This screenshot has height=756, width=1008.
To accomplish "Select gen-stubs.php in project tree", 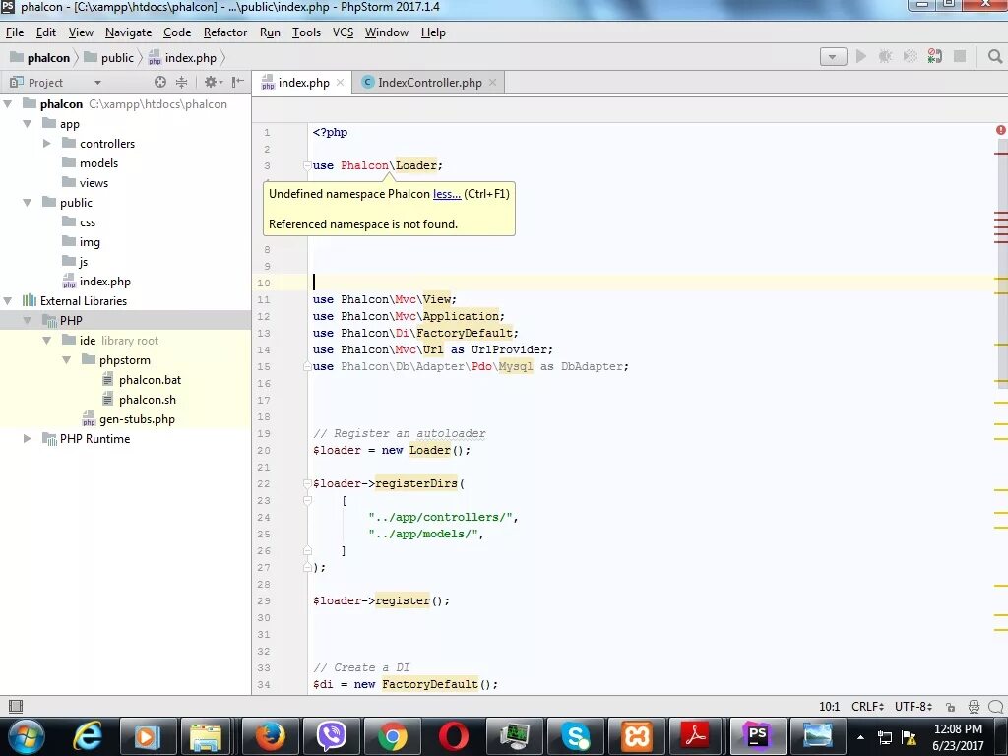I will (129, 419).
